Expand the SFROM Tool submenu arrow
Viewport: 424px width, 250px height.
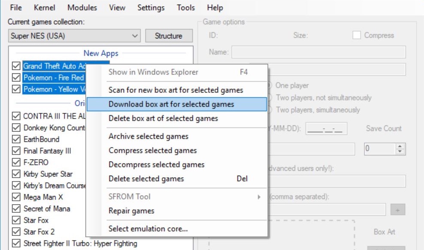pos(259,197)
